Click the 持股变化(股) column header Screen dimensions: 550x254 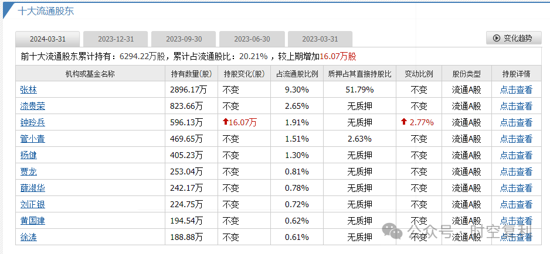(x=244, y=74)
